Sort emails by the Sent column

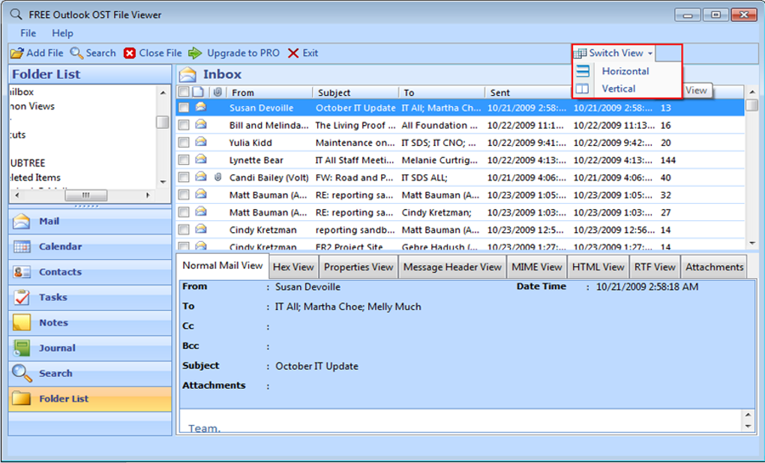[x=527, y=93]
